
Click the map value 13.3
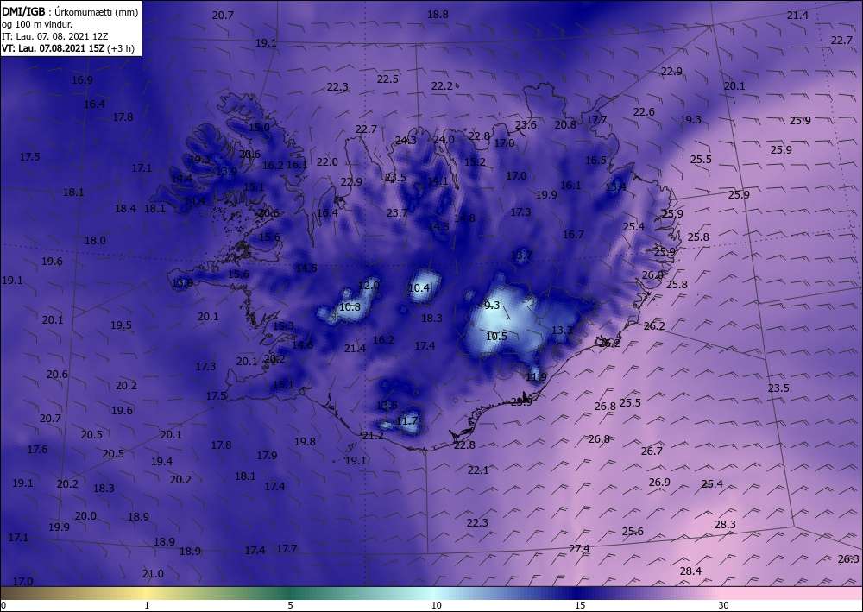[x=562, y=331]
